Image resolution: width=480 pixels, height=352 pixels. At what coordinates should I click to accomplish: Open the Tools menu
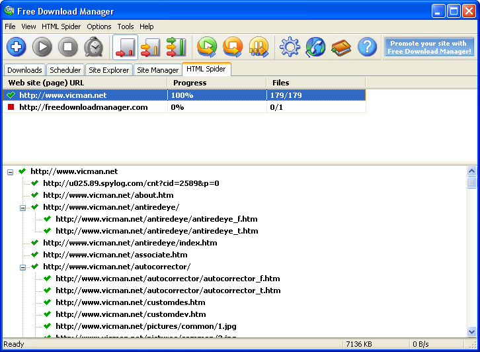[126, 26]
